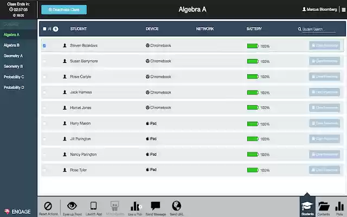The width and height of the screenshot is (347, 217).
Task: Click the person icon beside Steven Balaklava
Action: click(65, 46)
